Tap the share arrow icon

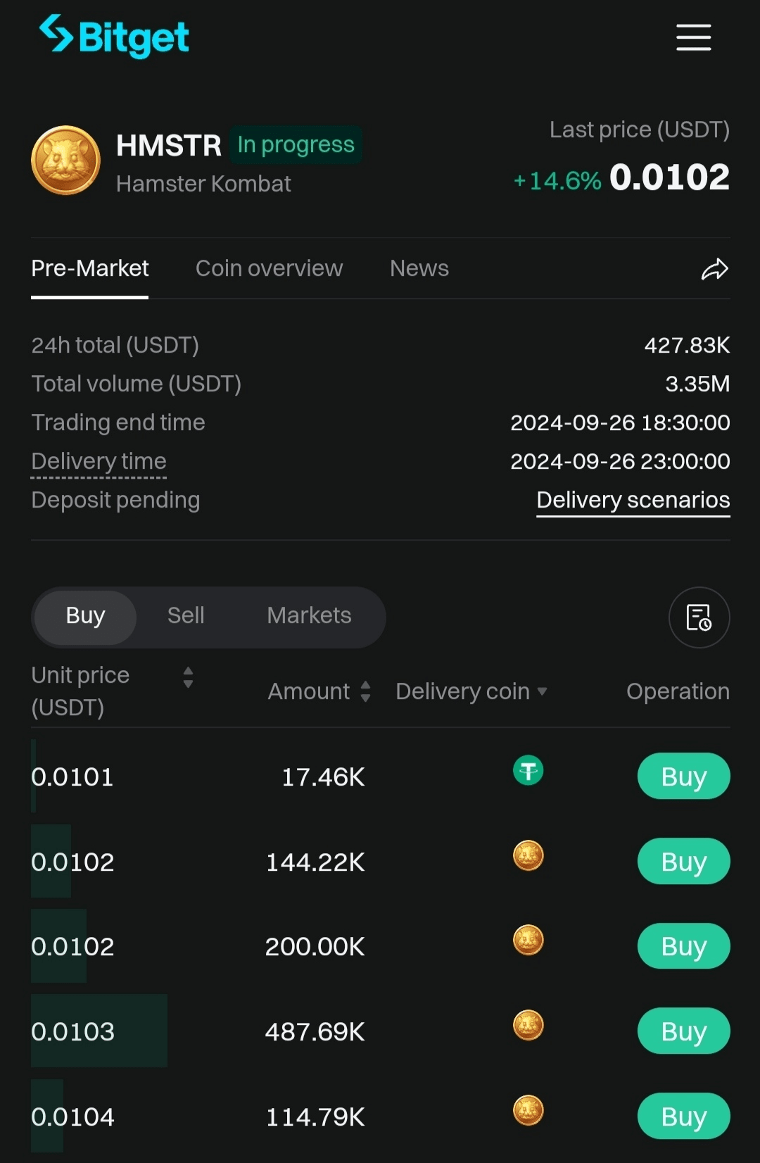714,269
